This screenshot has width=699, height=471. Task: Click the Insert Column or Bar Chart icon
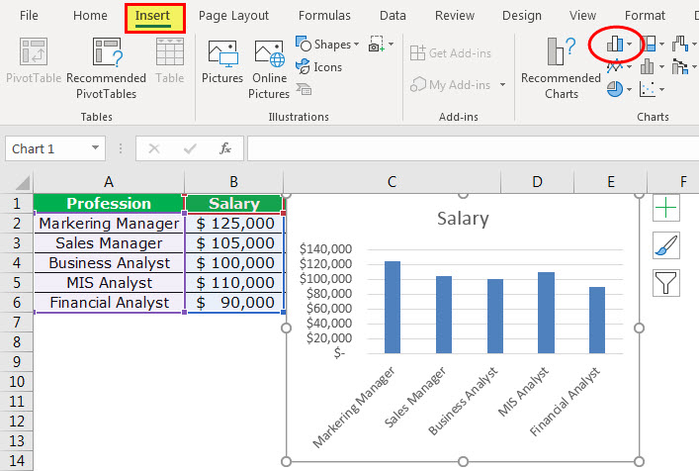pyautogui.click(x=615, y=44)
